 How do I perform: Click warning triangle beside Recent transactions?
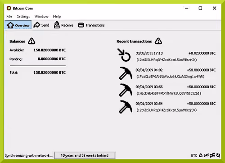point(158,41)
